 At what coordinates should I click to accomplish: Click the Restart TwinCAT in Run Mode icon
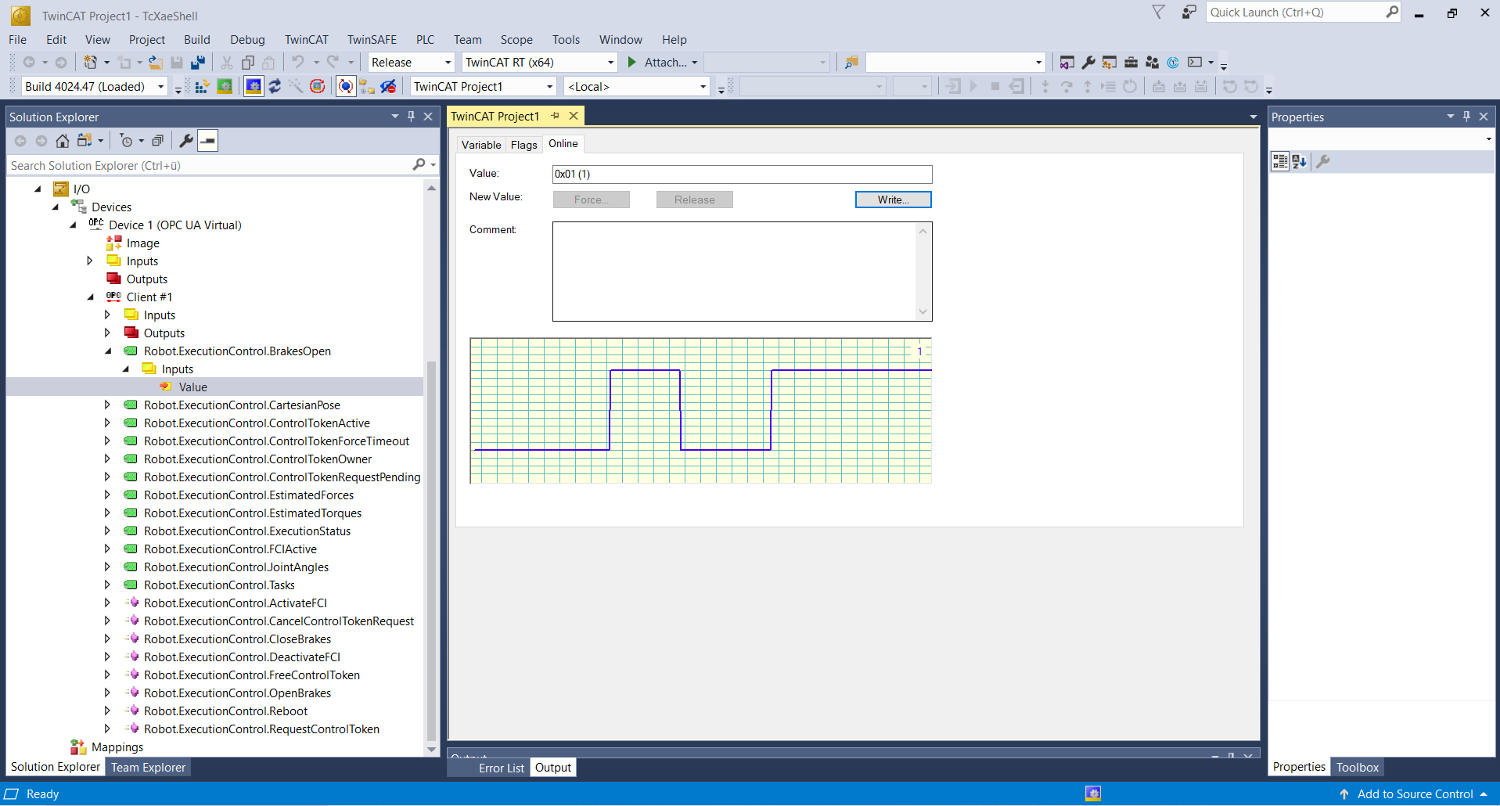tap(225, 87)
